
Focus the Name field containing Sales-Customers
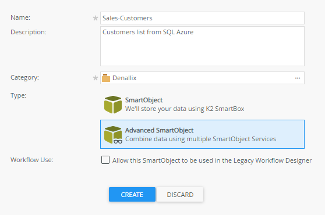tap(202, 18)
